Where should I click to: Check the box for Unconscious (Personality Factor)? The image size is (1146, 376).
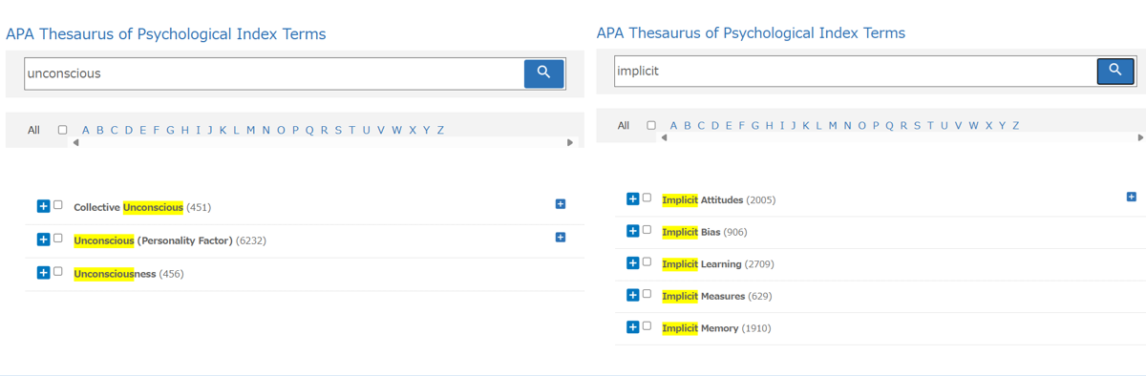pos(58,239)
